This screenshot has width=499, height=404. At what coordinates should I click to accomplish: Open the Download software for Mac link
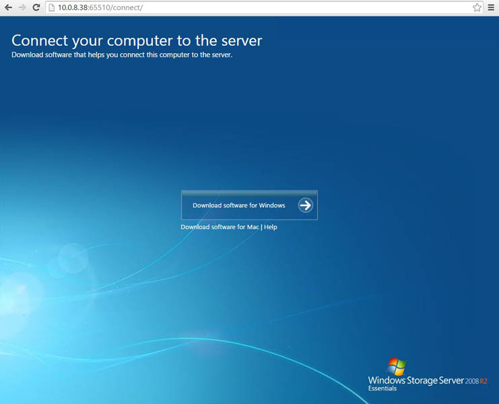pos(220,227)
